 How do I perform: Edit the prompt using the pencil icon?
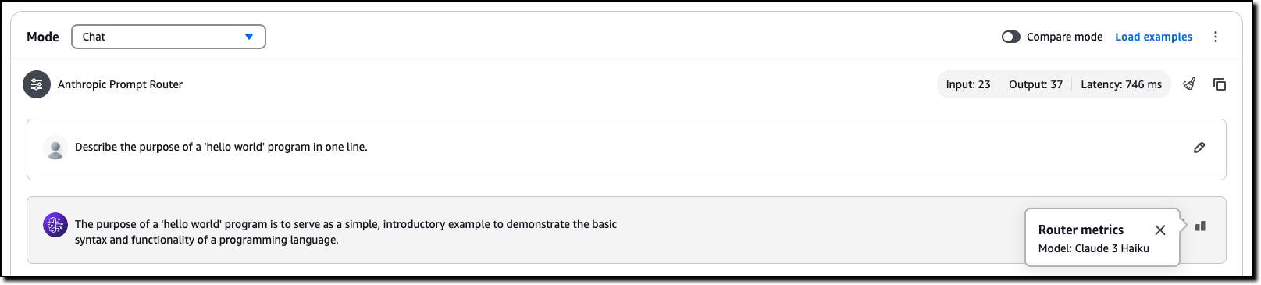(x=1199, y=148)
